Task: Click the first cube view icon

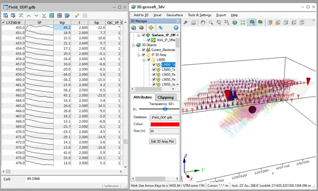Action: point(270,23)
